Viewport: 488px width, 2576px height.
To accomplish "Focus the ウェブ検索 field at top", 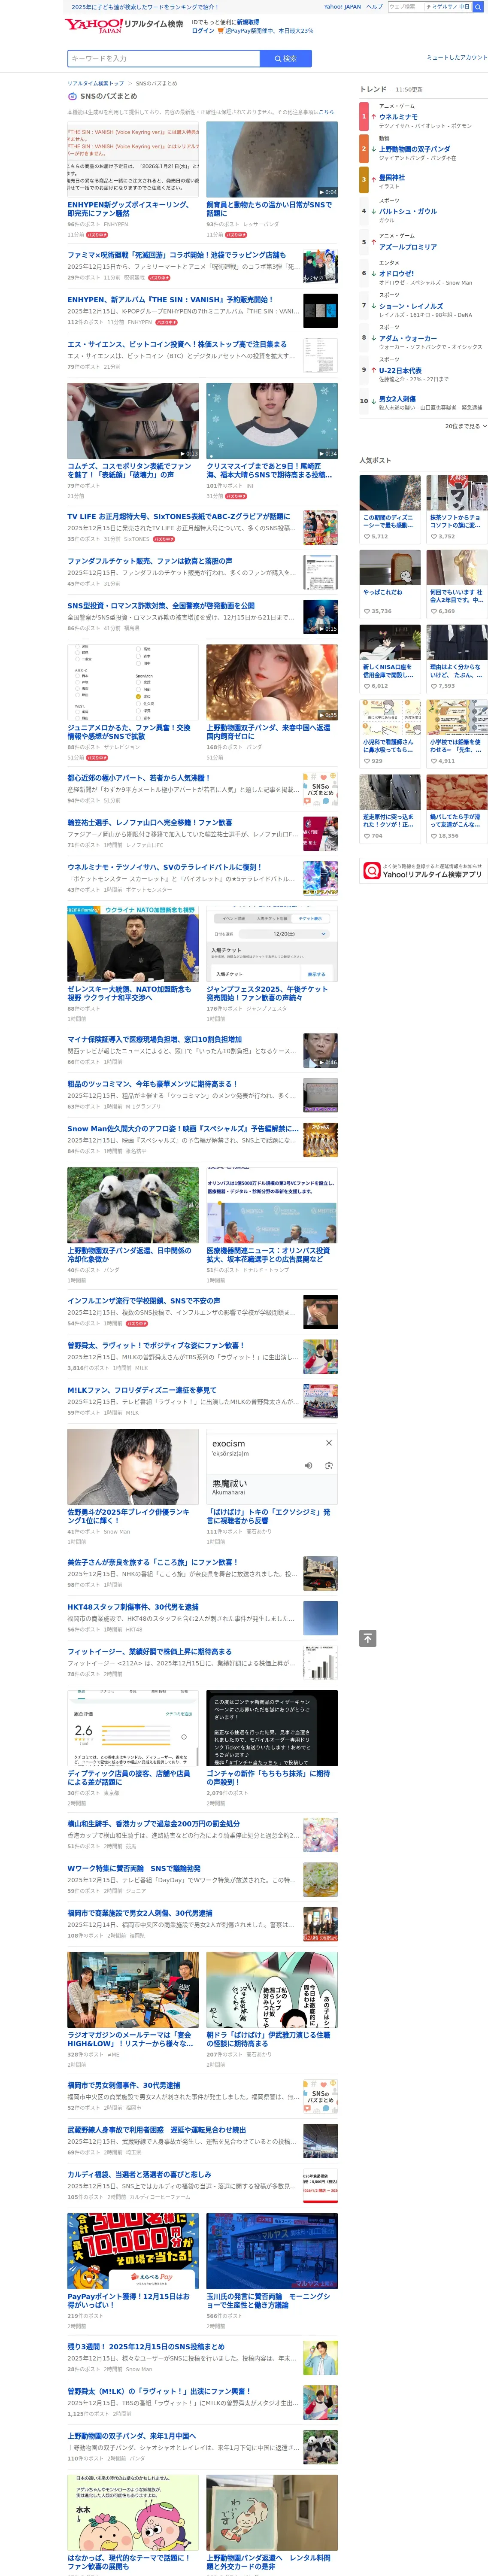I will [405, 7].
